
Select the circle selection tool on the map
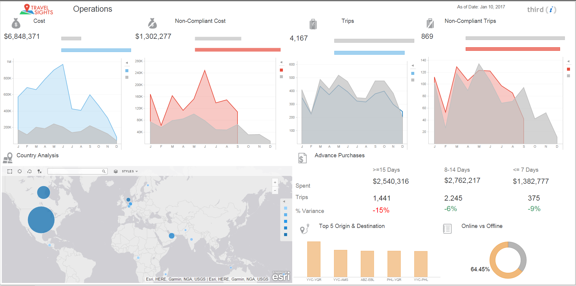click(x=20, y=171)
